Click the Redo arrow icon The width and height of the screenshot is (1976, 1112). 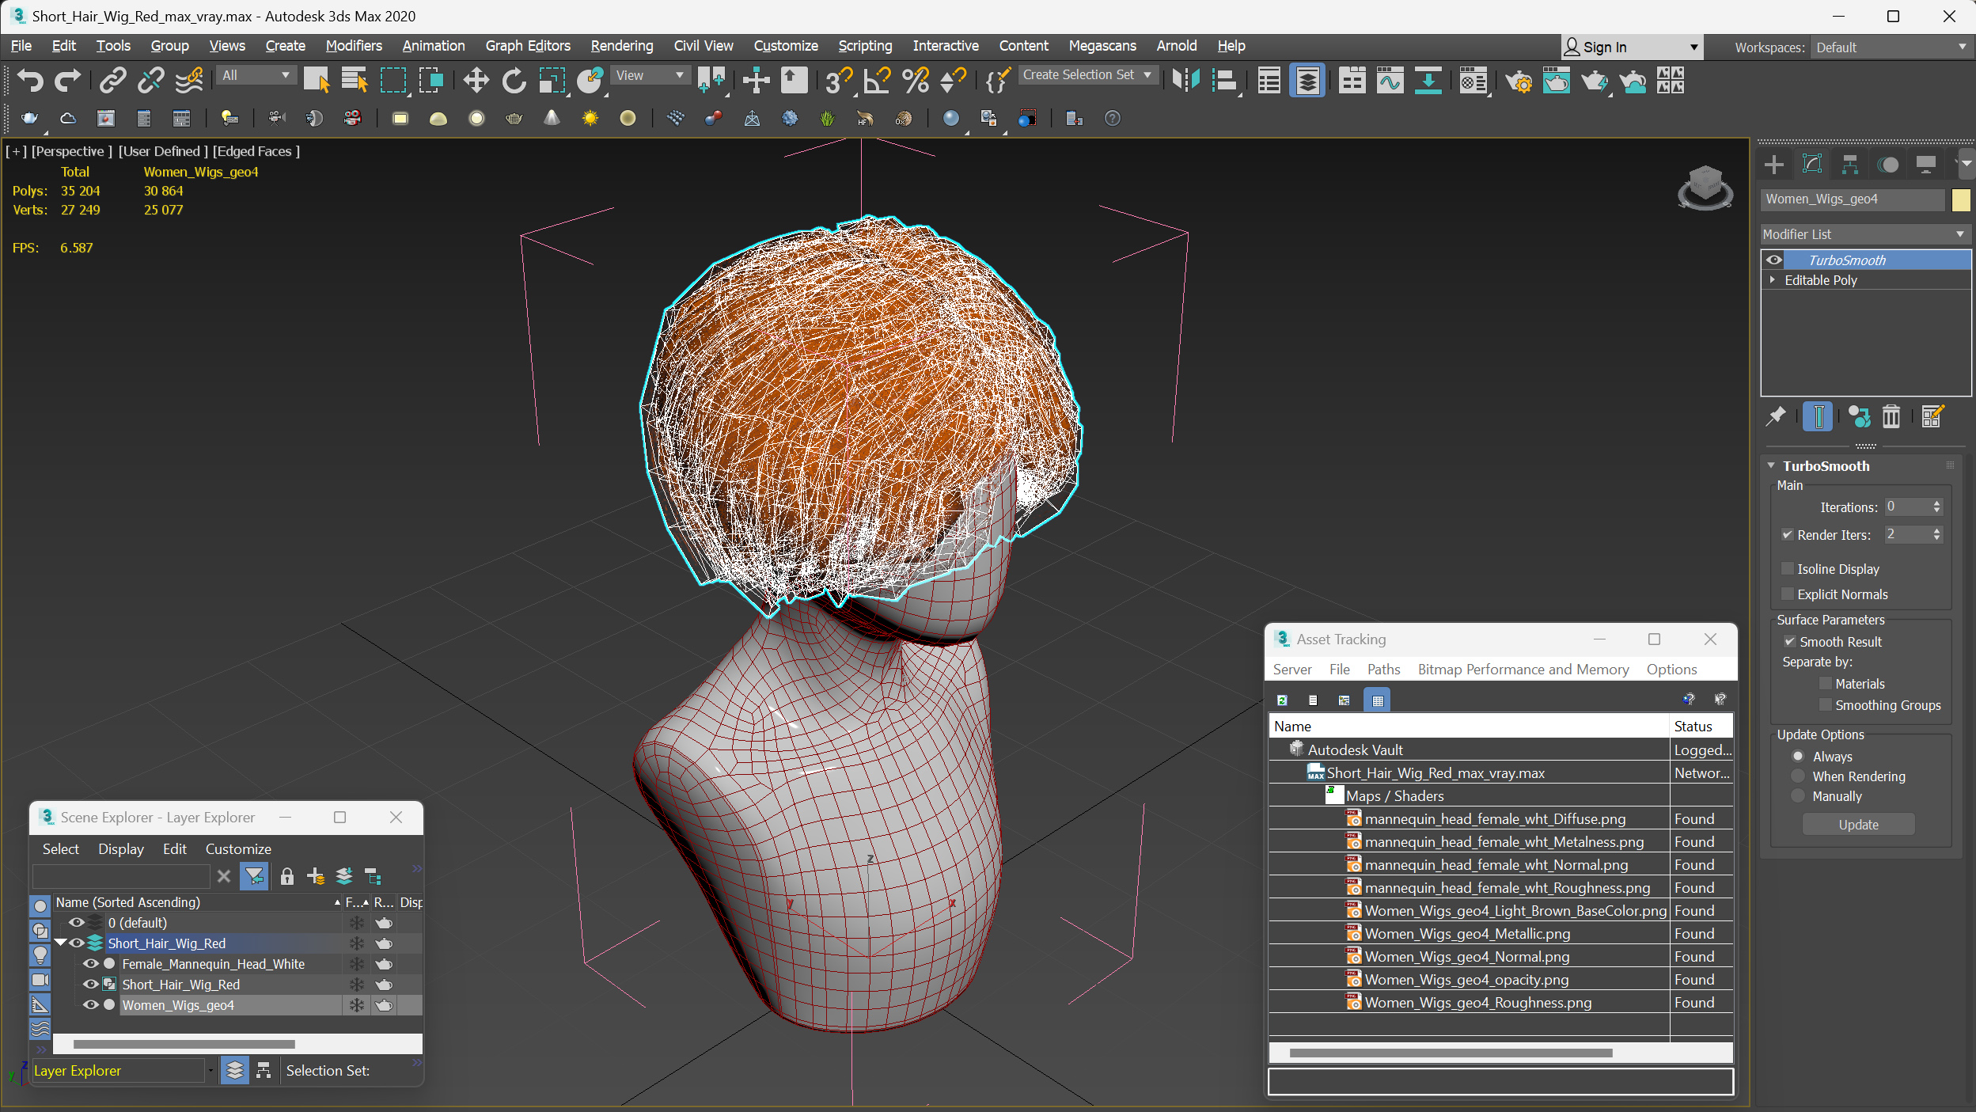[67, 80]
